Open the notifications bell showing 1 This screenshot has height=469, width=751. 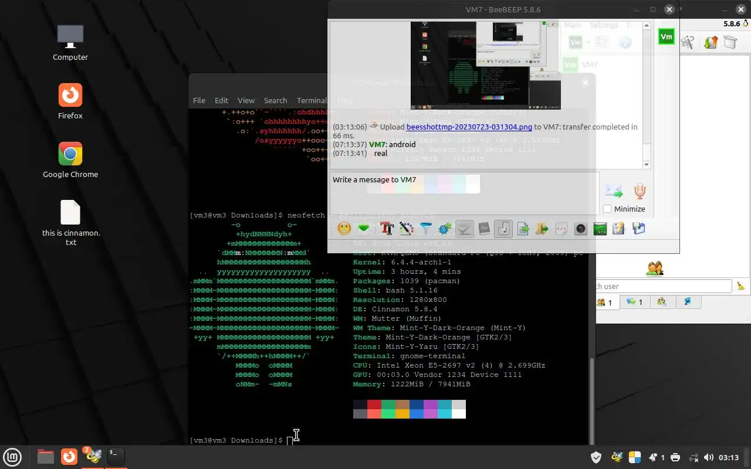pos(656,457)
